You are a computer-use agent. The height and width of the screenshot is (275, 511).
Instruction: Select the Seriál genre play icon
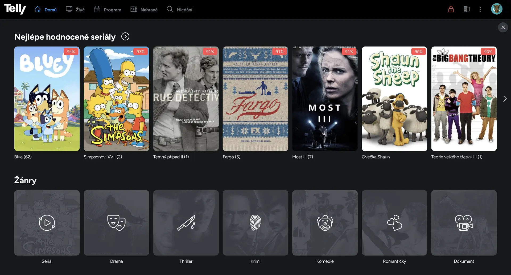tap(47, 223)
